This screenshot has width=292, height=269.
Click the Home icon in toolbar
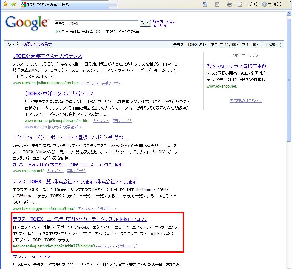click(x=205, y=4)
